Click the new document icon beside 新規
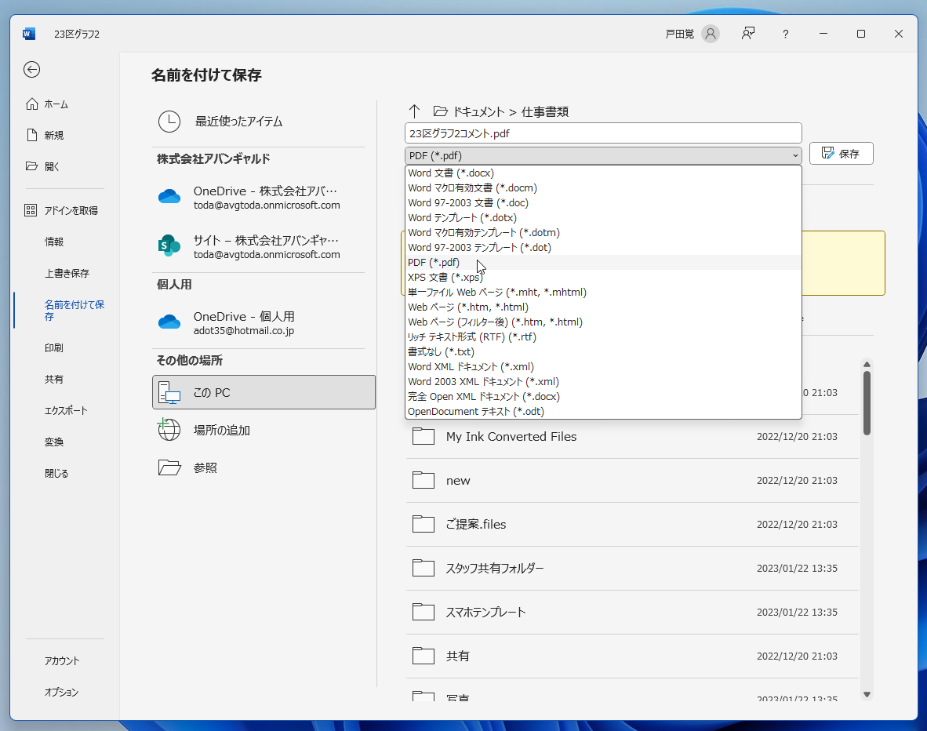Screen dimensions: 927x731 point(32,135)
